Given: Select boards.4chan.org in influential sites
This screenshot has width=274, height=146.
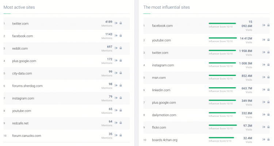Looking at the screenshot, I should (x=164, y=140).
